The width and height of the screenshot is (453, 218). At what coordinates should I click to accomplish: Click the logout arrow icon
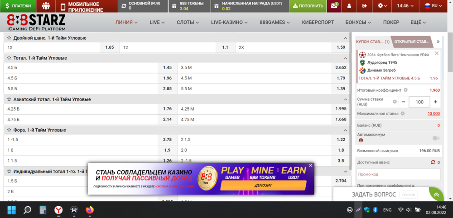click(x=364, y=6)
